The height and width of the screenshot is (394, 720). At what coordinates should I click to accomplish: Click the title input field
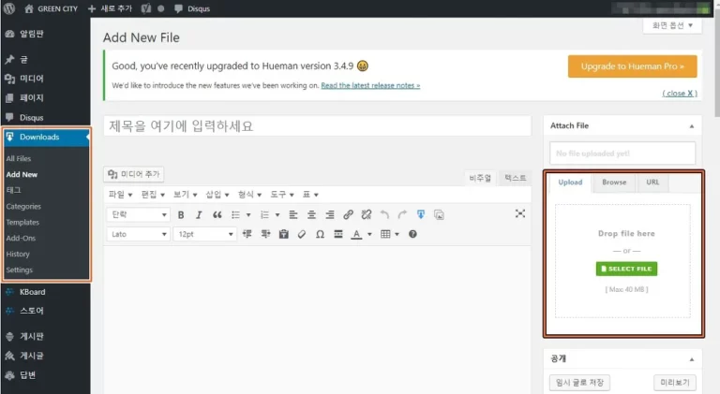(x=317, y=126)
